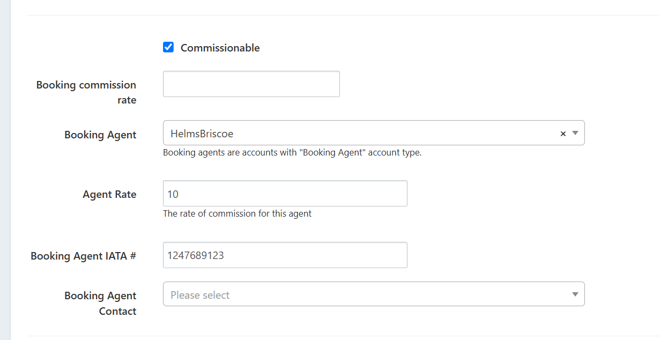
Task: Select the Booking Agent IATA # input field
Action: [285, 255]
